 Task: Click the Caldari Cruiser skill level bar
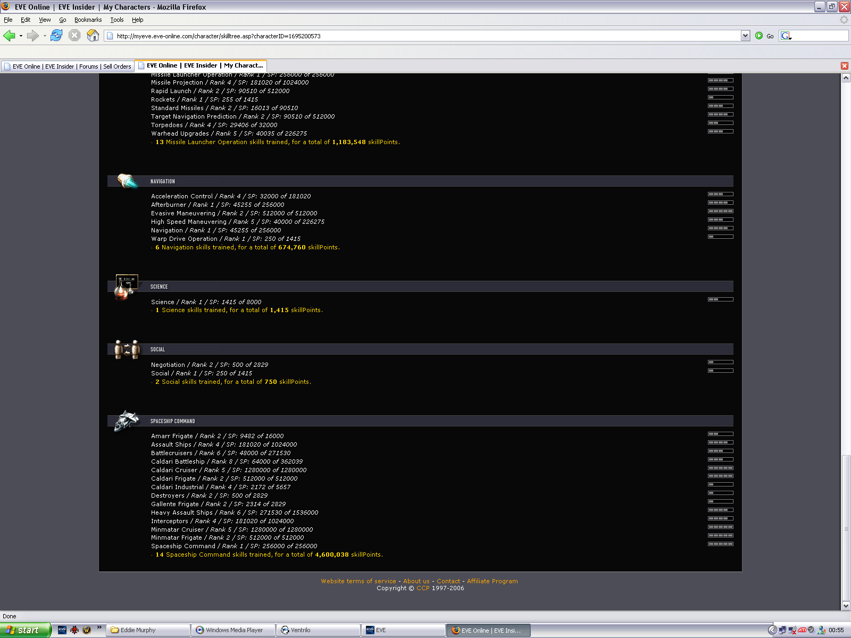coord(721,468)
